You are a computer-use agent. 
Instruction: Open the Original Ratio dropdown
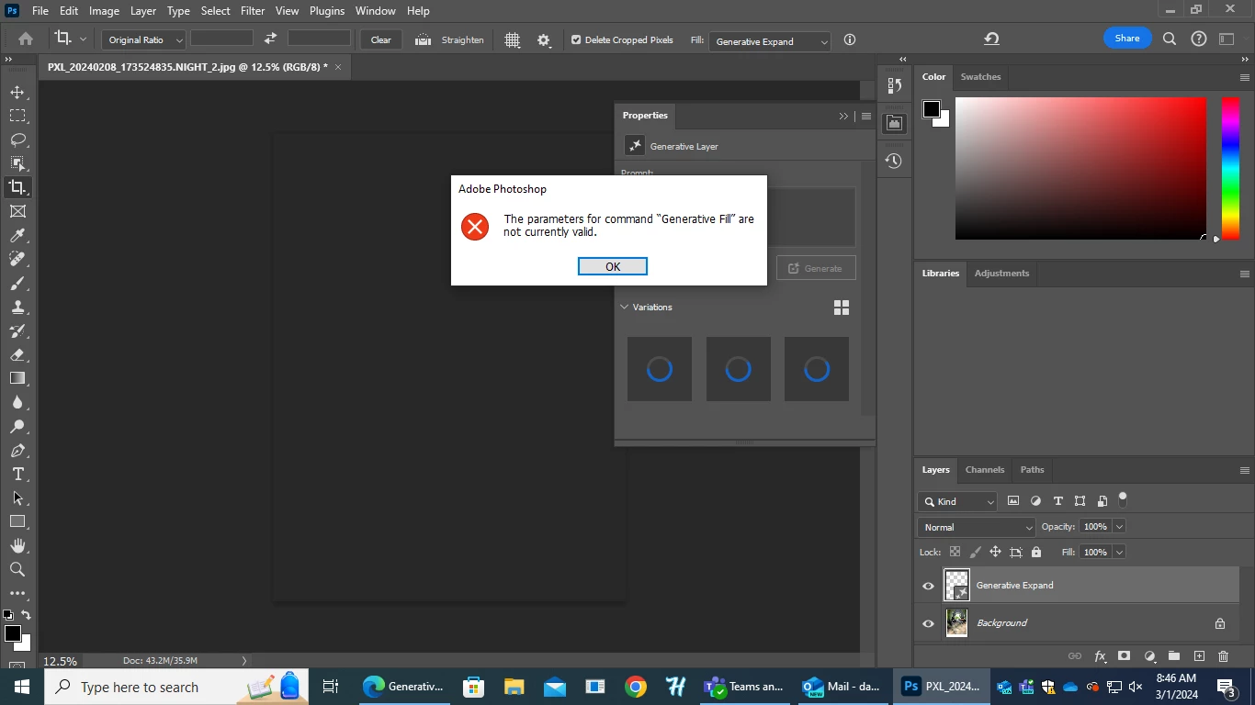(x=144, y=39)
